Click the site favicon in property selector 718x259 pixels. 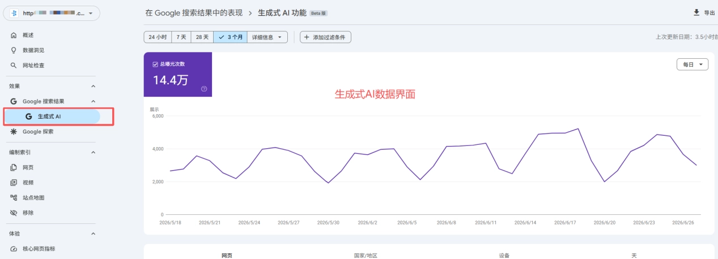click(15, 14)
